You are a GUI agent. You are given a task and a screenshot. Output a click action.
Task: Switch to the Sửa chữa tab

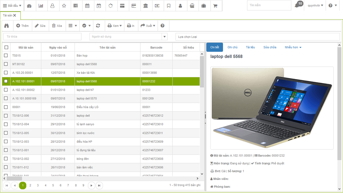pos(270,47)
